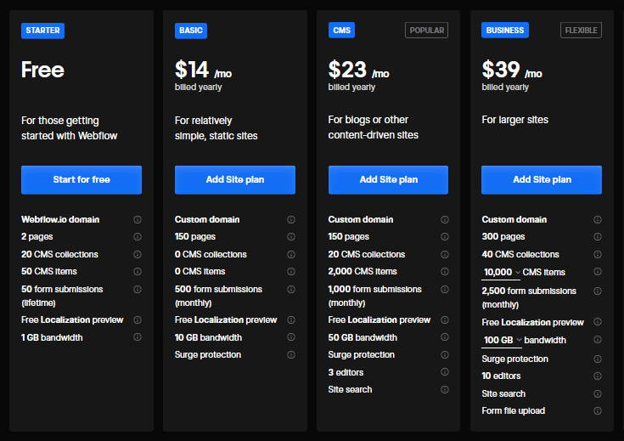This screenshot has height=441, width=624.
Task: Click the BUSINESS plan badge
Action: (x=505, y=31)
